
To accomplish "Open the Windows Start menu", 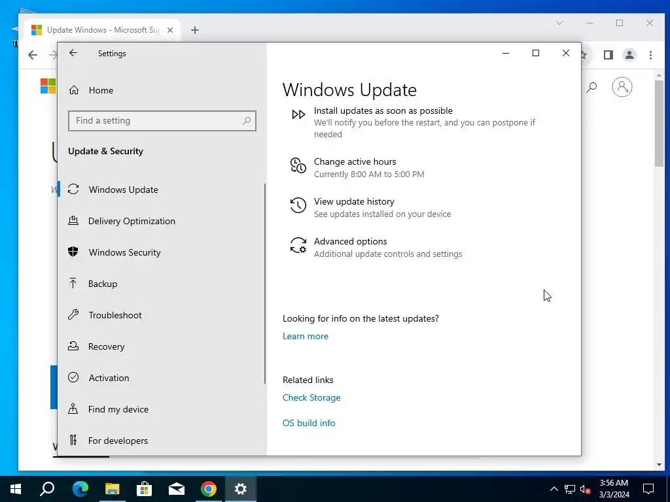I will tap(16, 489).
